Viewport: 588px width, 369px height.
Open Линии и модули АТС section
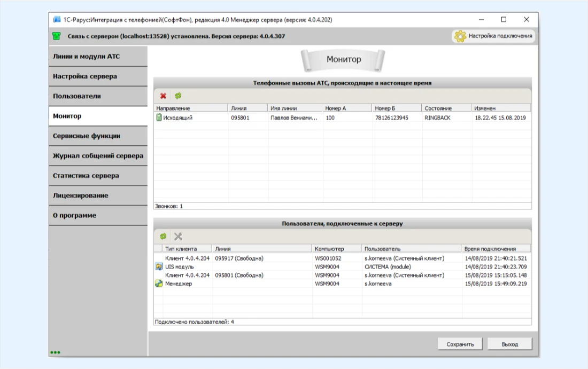98,57
